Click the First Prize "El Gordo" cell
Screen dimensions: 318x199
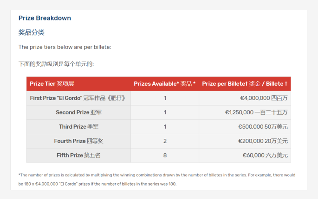tap(78, 98)
